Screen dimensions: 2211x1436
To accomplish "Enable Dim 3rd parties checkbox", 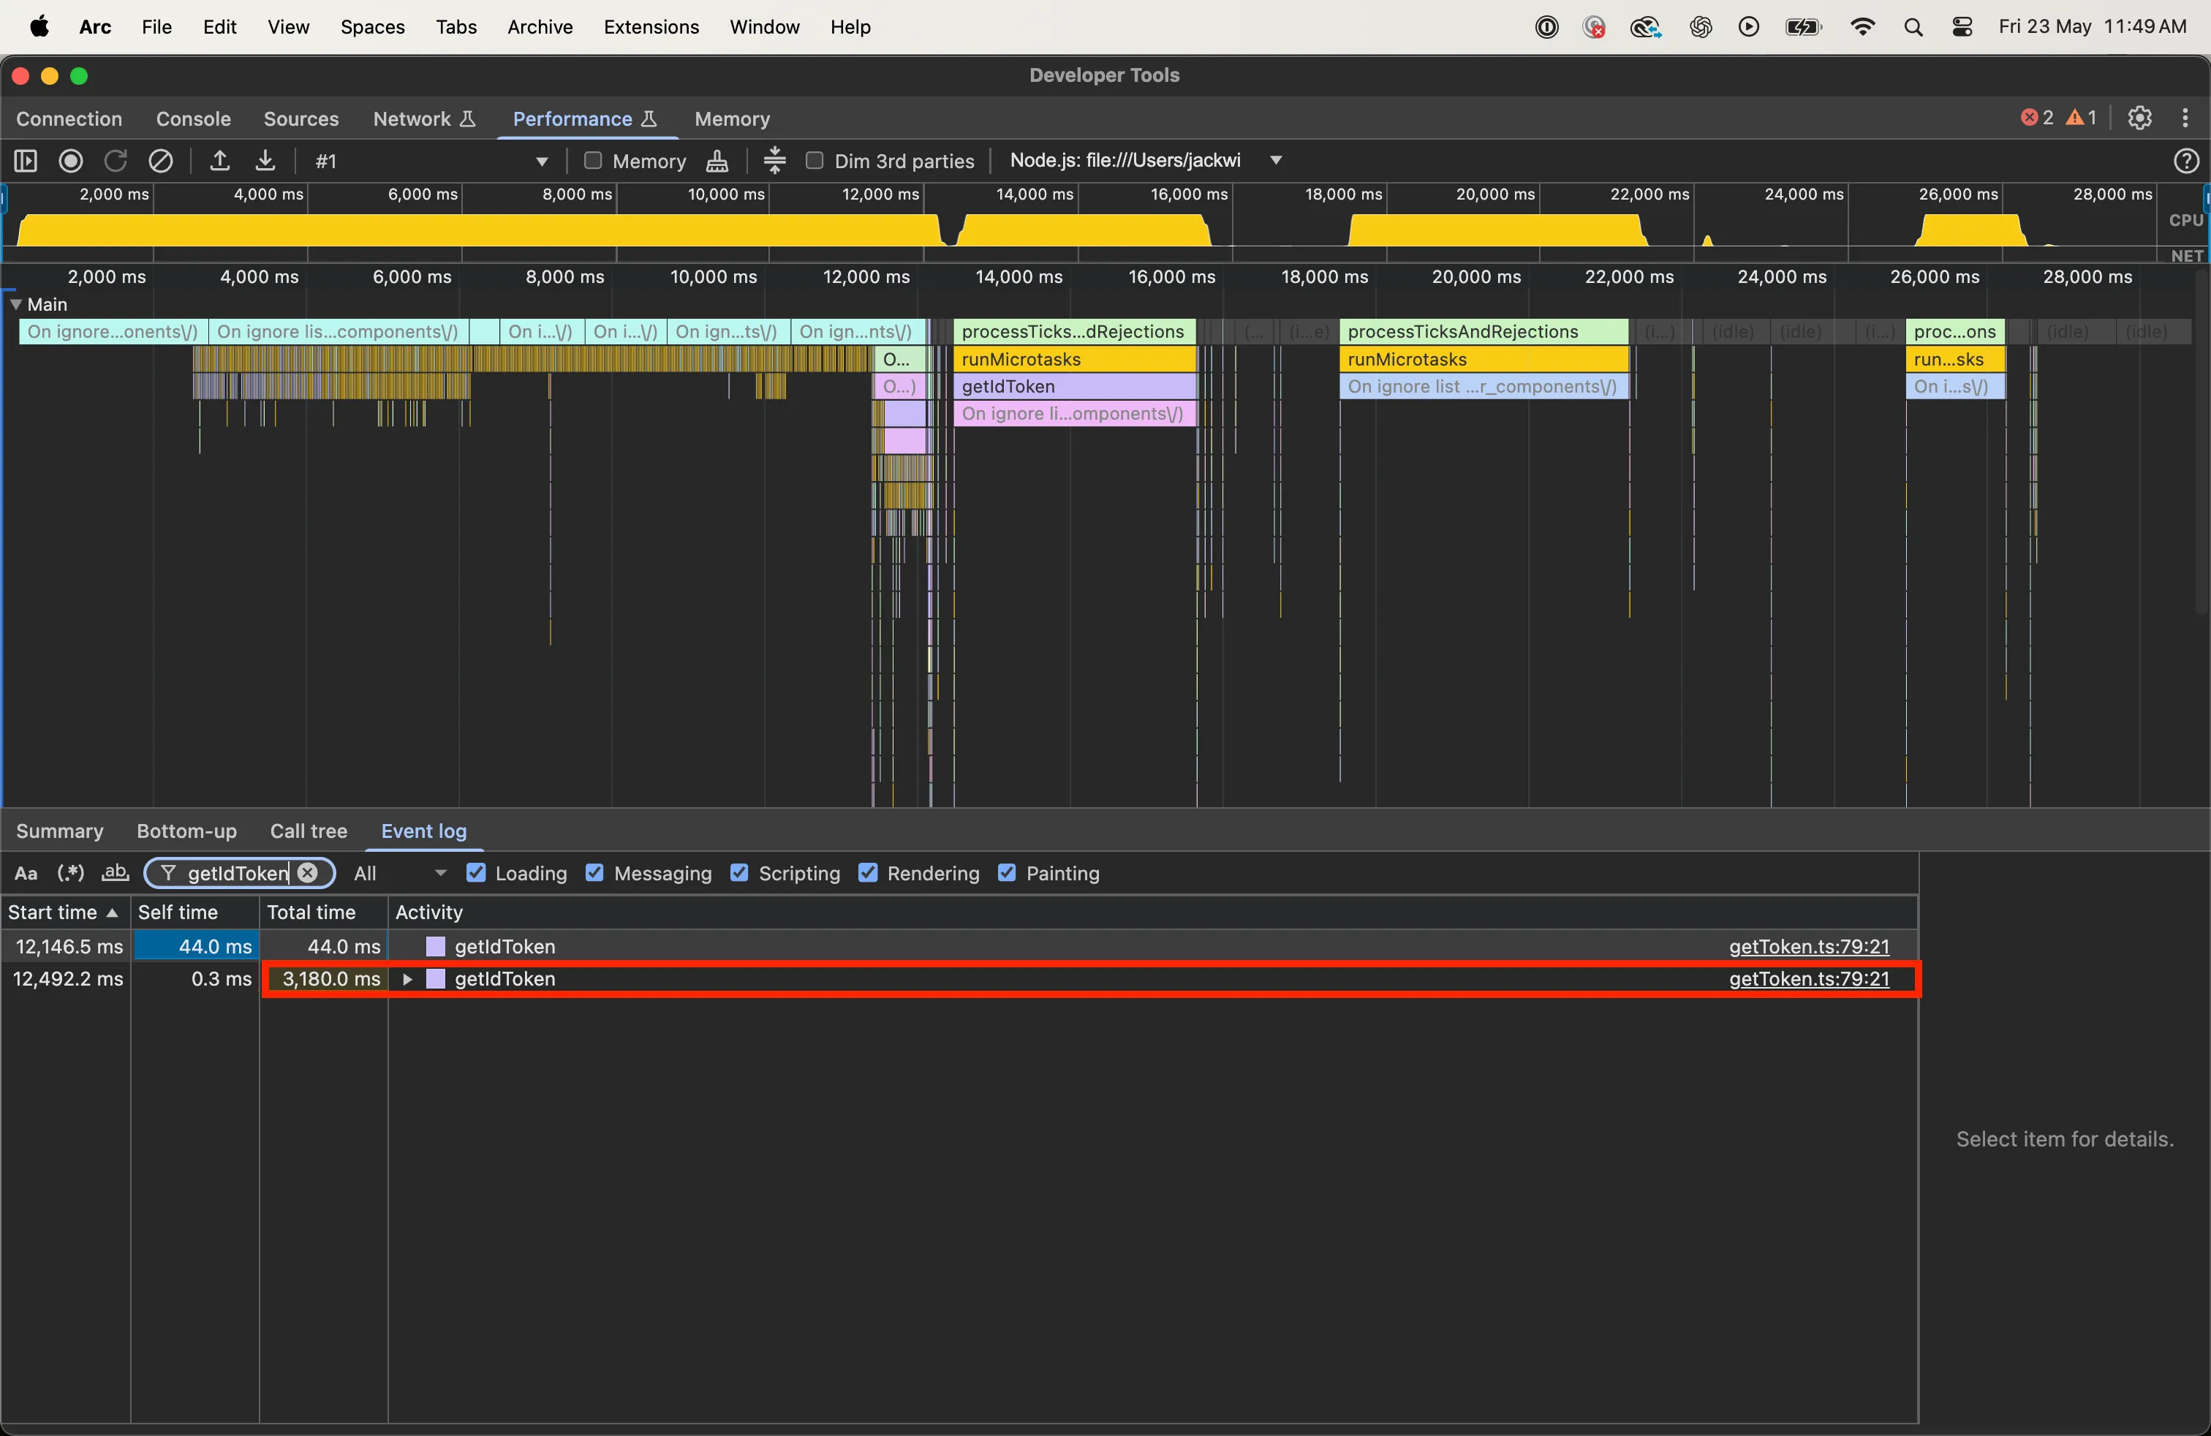I will [815, 161].
